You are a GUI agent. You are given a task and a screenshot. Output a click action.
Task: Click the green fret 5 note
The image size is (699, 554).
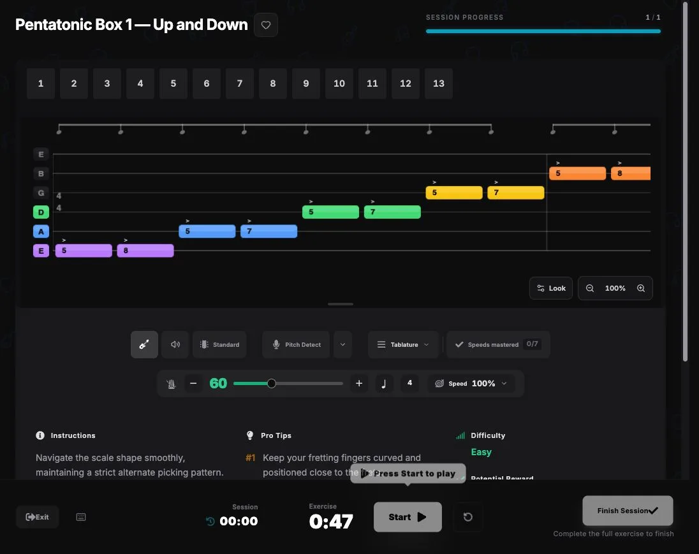[x=330, y=212]
